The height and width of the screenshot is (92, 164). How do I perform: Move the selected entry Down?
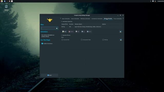pyautogui.click(x=89, y=31)
